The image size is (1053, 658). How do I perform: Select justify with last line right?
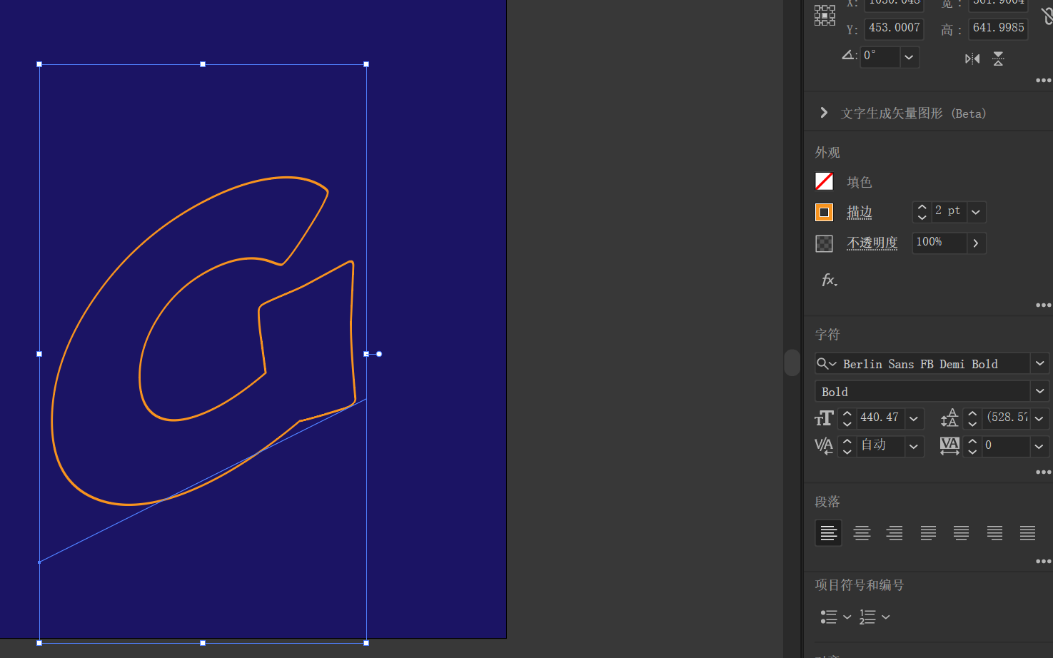coord(994,533)
